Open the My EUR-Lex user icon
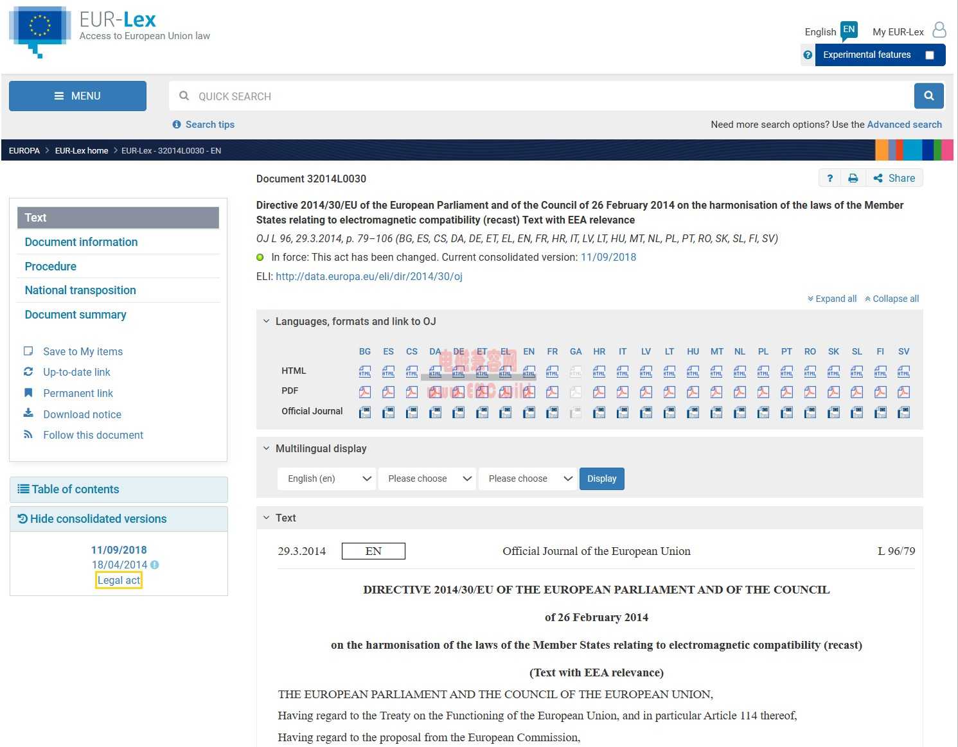The width and height of the screenshot is (958, 747). coord(939,30)
